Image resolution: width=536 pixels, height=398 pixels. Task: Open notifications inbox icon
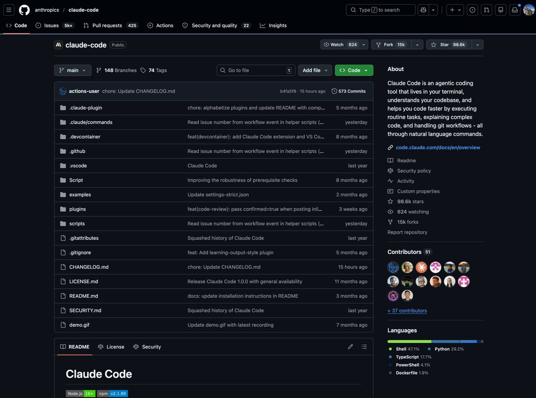[x=515, y=10]
